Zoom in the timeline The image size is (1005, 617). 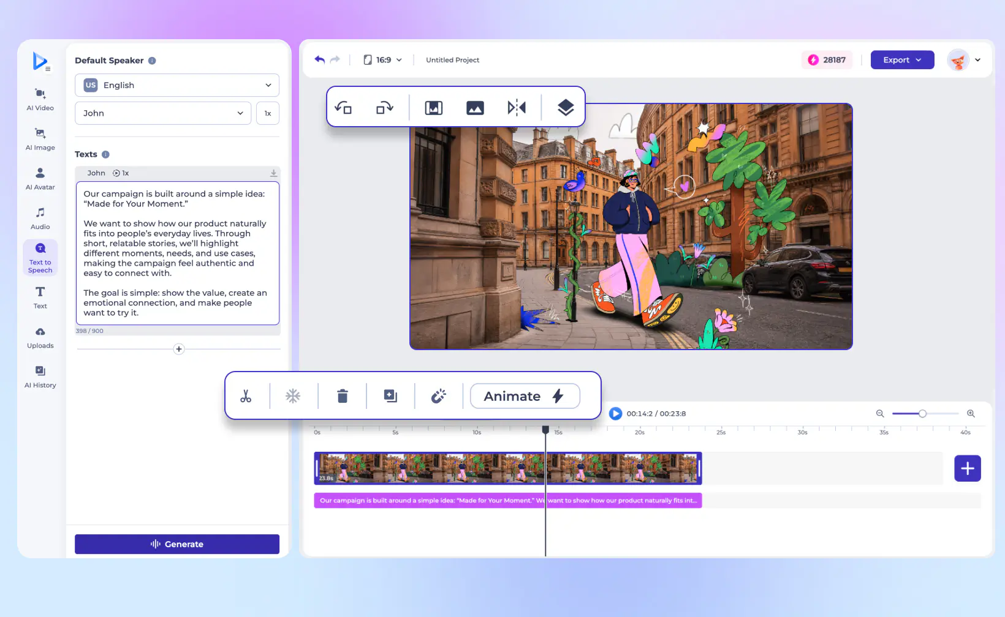click(971, 414)
